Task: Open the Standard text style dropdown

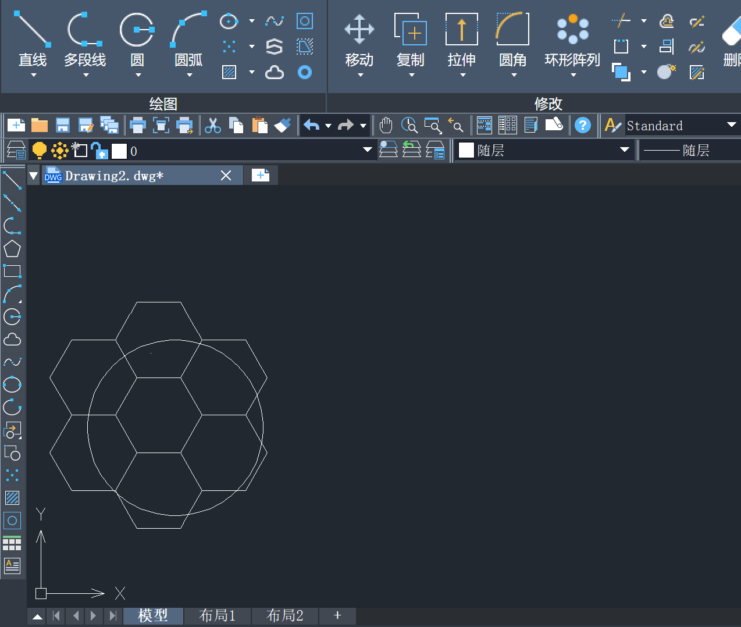Action: coord(732,124)
